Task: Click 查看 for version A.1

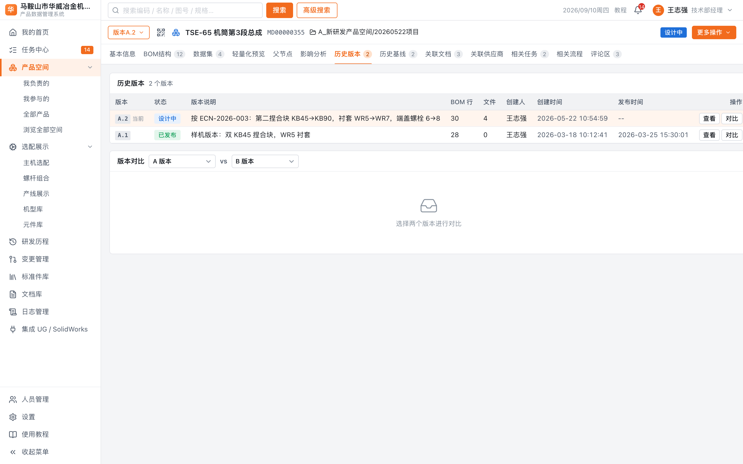Action: coord(709,135)
